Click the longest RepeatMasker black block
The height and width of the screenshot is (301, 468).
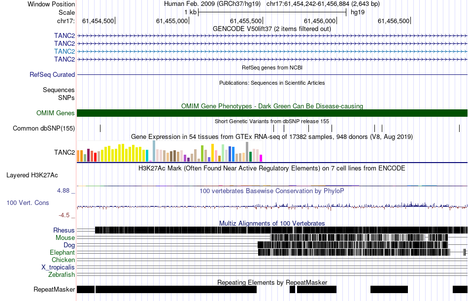coord(176,289)
